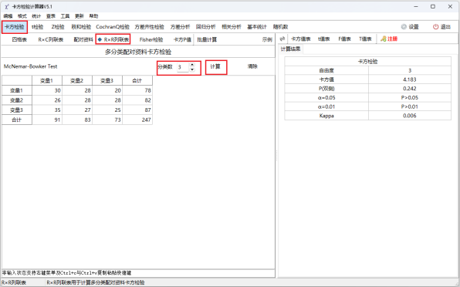This screenshot has height=287, width=460.
Task: Switch to the 回归分析 tab
Action: pyautogui.click(x=205, y=27)
